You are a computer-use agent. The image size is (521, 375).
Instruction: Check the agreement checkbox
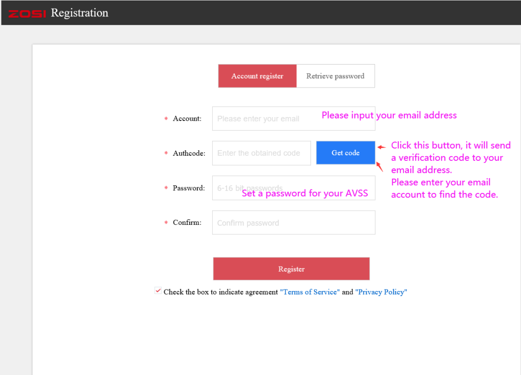pos(158,290)
